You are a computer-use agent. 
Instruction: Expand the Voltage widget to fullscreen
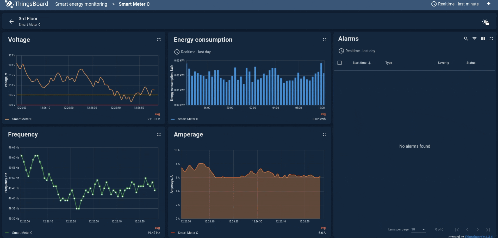point(159,39)
